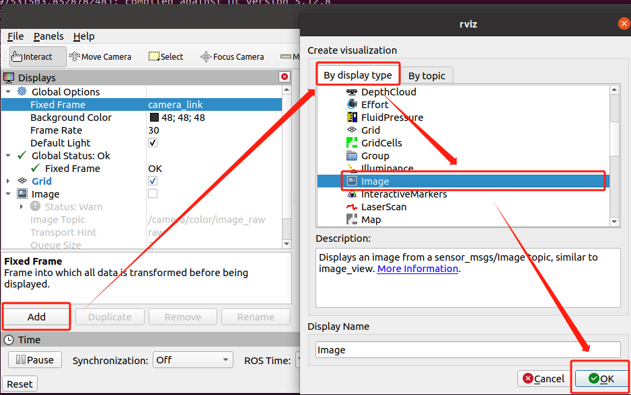Screen dimensions: 631x395
Task: Open the More Information link
Action: [417, 269]
